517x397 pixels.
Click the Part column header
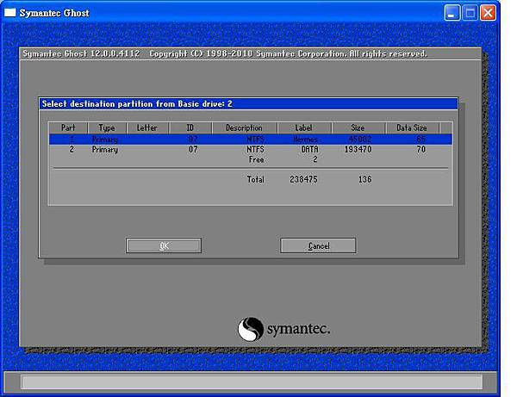(x=68, y=127)
